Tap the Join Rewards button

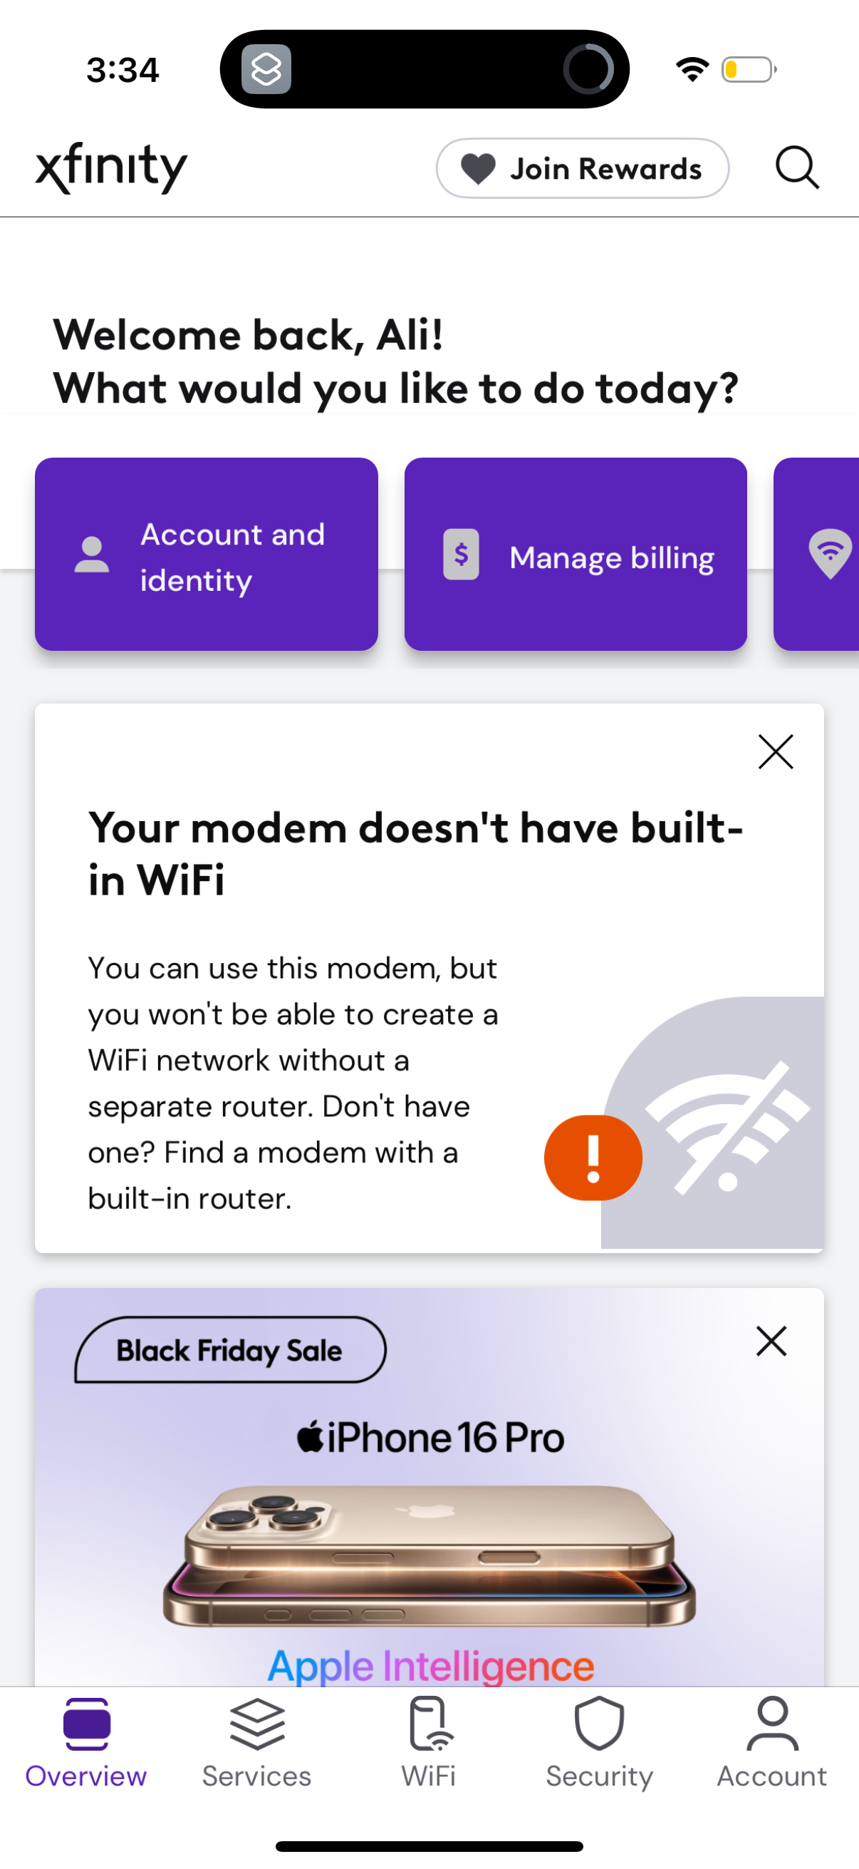click(x=583, y=168)
